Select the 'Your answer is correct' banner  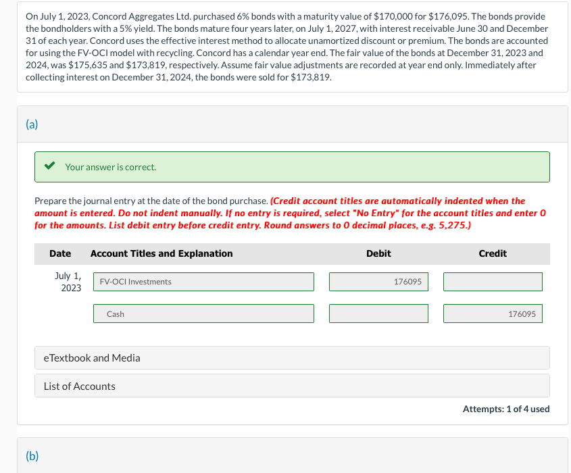tap(291, 166)
